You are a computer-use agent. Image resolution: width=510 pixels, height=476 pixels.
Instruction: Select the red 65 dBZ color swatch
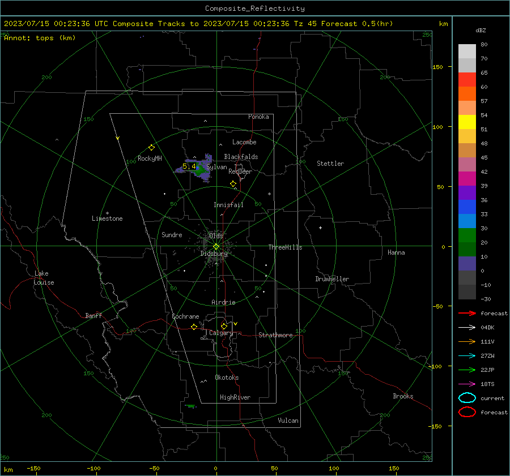467,79
